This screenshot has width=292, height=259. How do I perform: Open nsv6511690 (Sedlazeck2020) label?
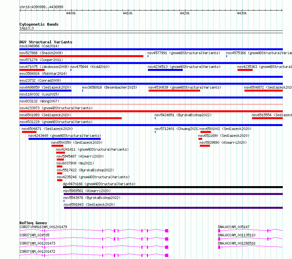[x=224, y=136]
